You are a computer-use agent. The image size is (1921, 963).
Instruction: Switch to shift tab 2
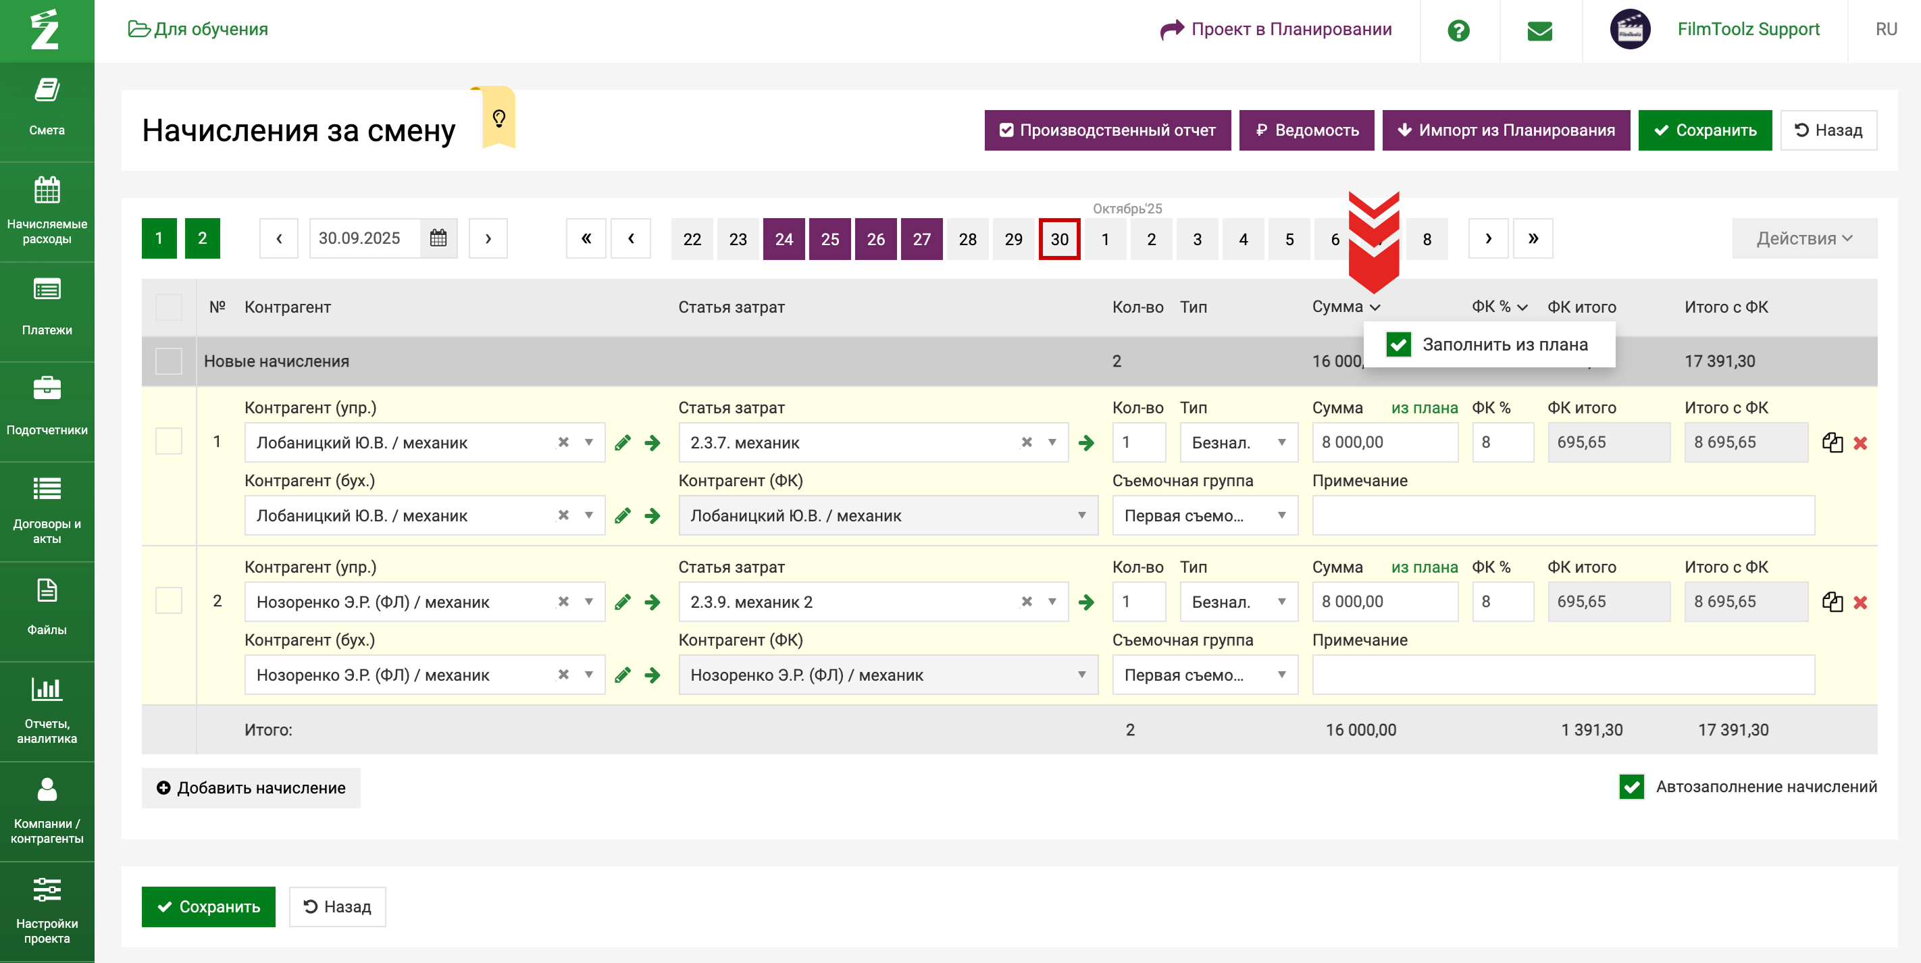pos(202,238)
